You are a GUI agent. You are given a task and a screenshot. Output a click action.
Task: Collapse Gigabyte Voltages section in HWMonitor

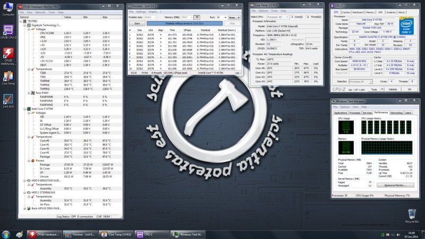pos(29,29)
